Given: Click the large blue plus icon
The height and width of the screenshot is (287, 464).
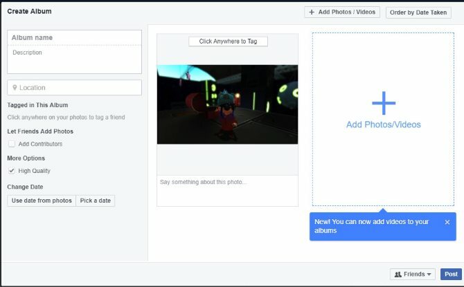Looking at the screenshot, I should point(384,103).
